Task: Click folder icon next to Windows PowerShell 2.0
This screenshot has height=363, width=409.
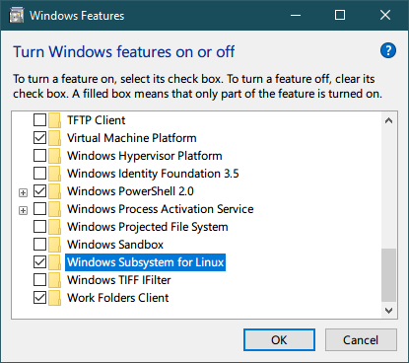Action: tap(54, 191)
